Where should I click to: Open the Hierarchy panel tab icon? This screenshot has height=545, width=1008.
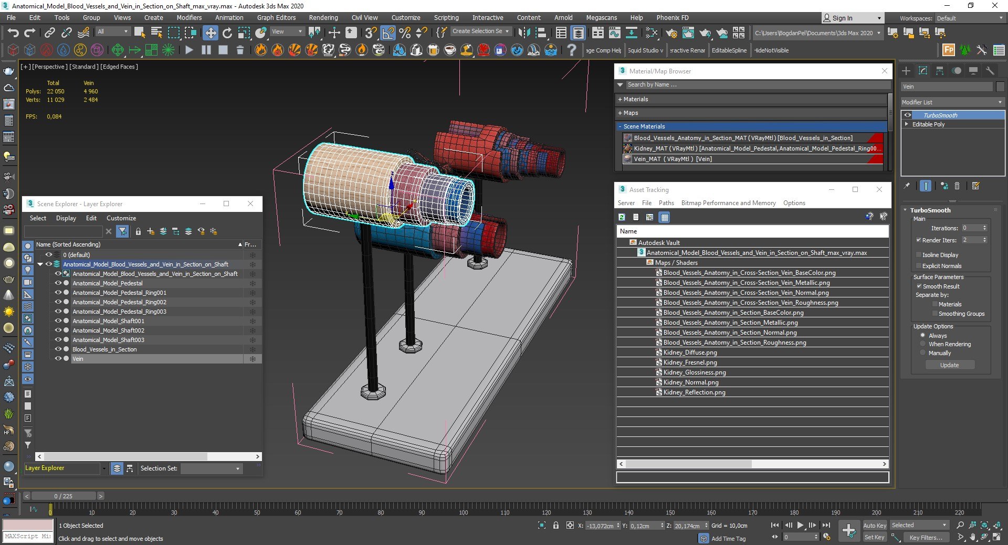[x=940, y=71]
